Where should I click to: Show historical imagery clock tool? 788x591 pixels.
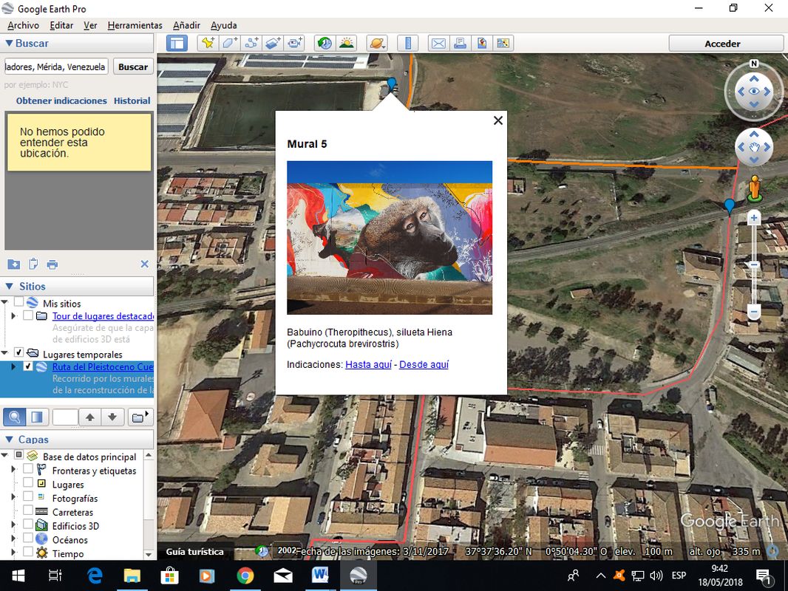click(325, 43)
